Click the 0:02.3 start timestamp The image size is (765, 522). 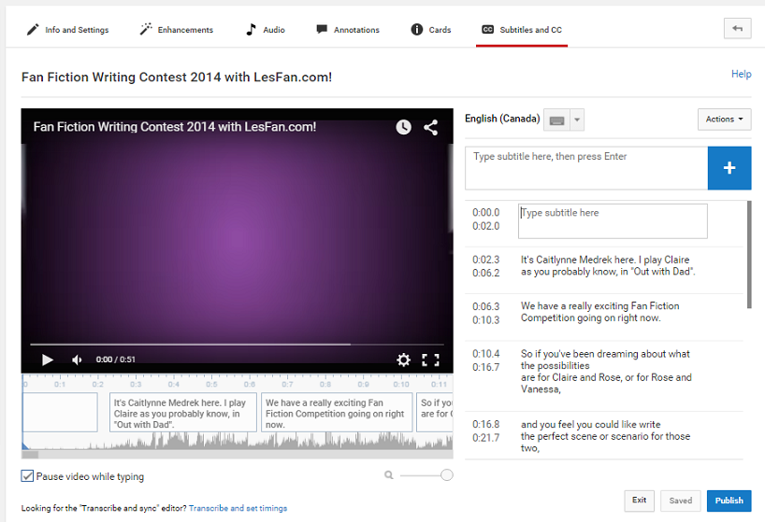(x=486, y=260)
